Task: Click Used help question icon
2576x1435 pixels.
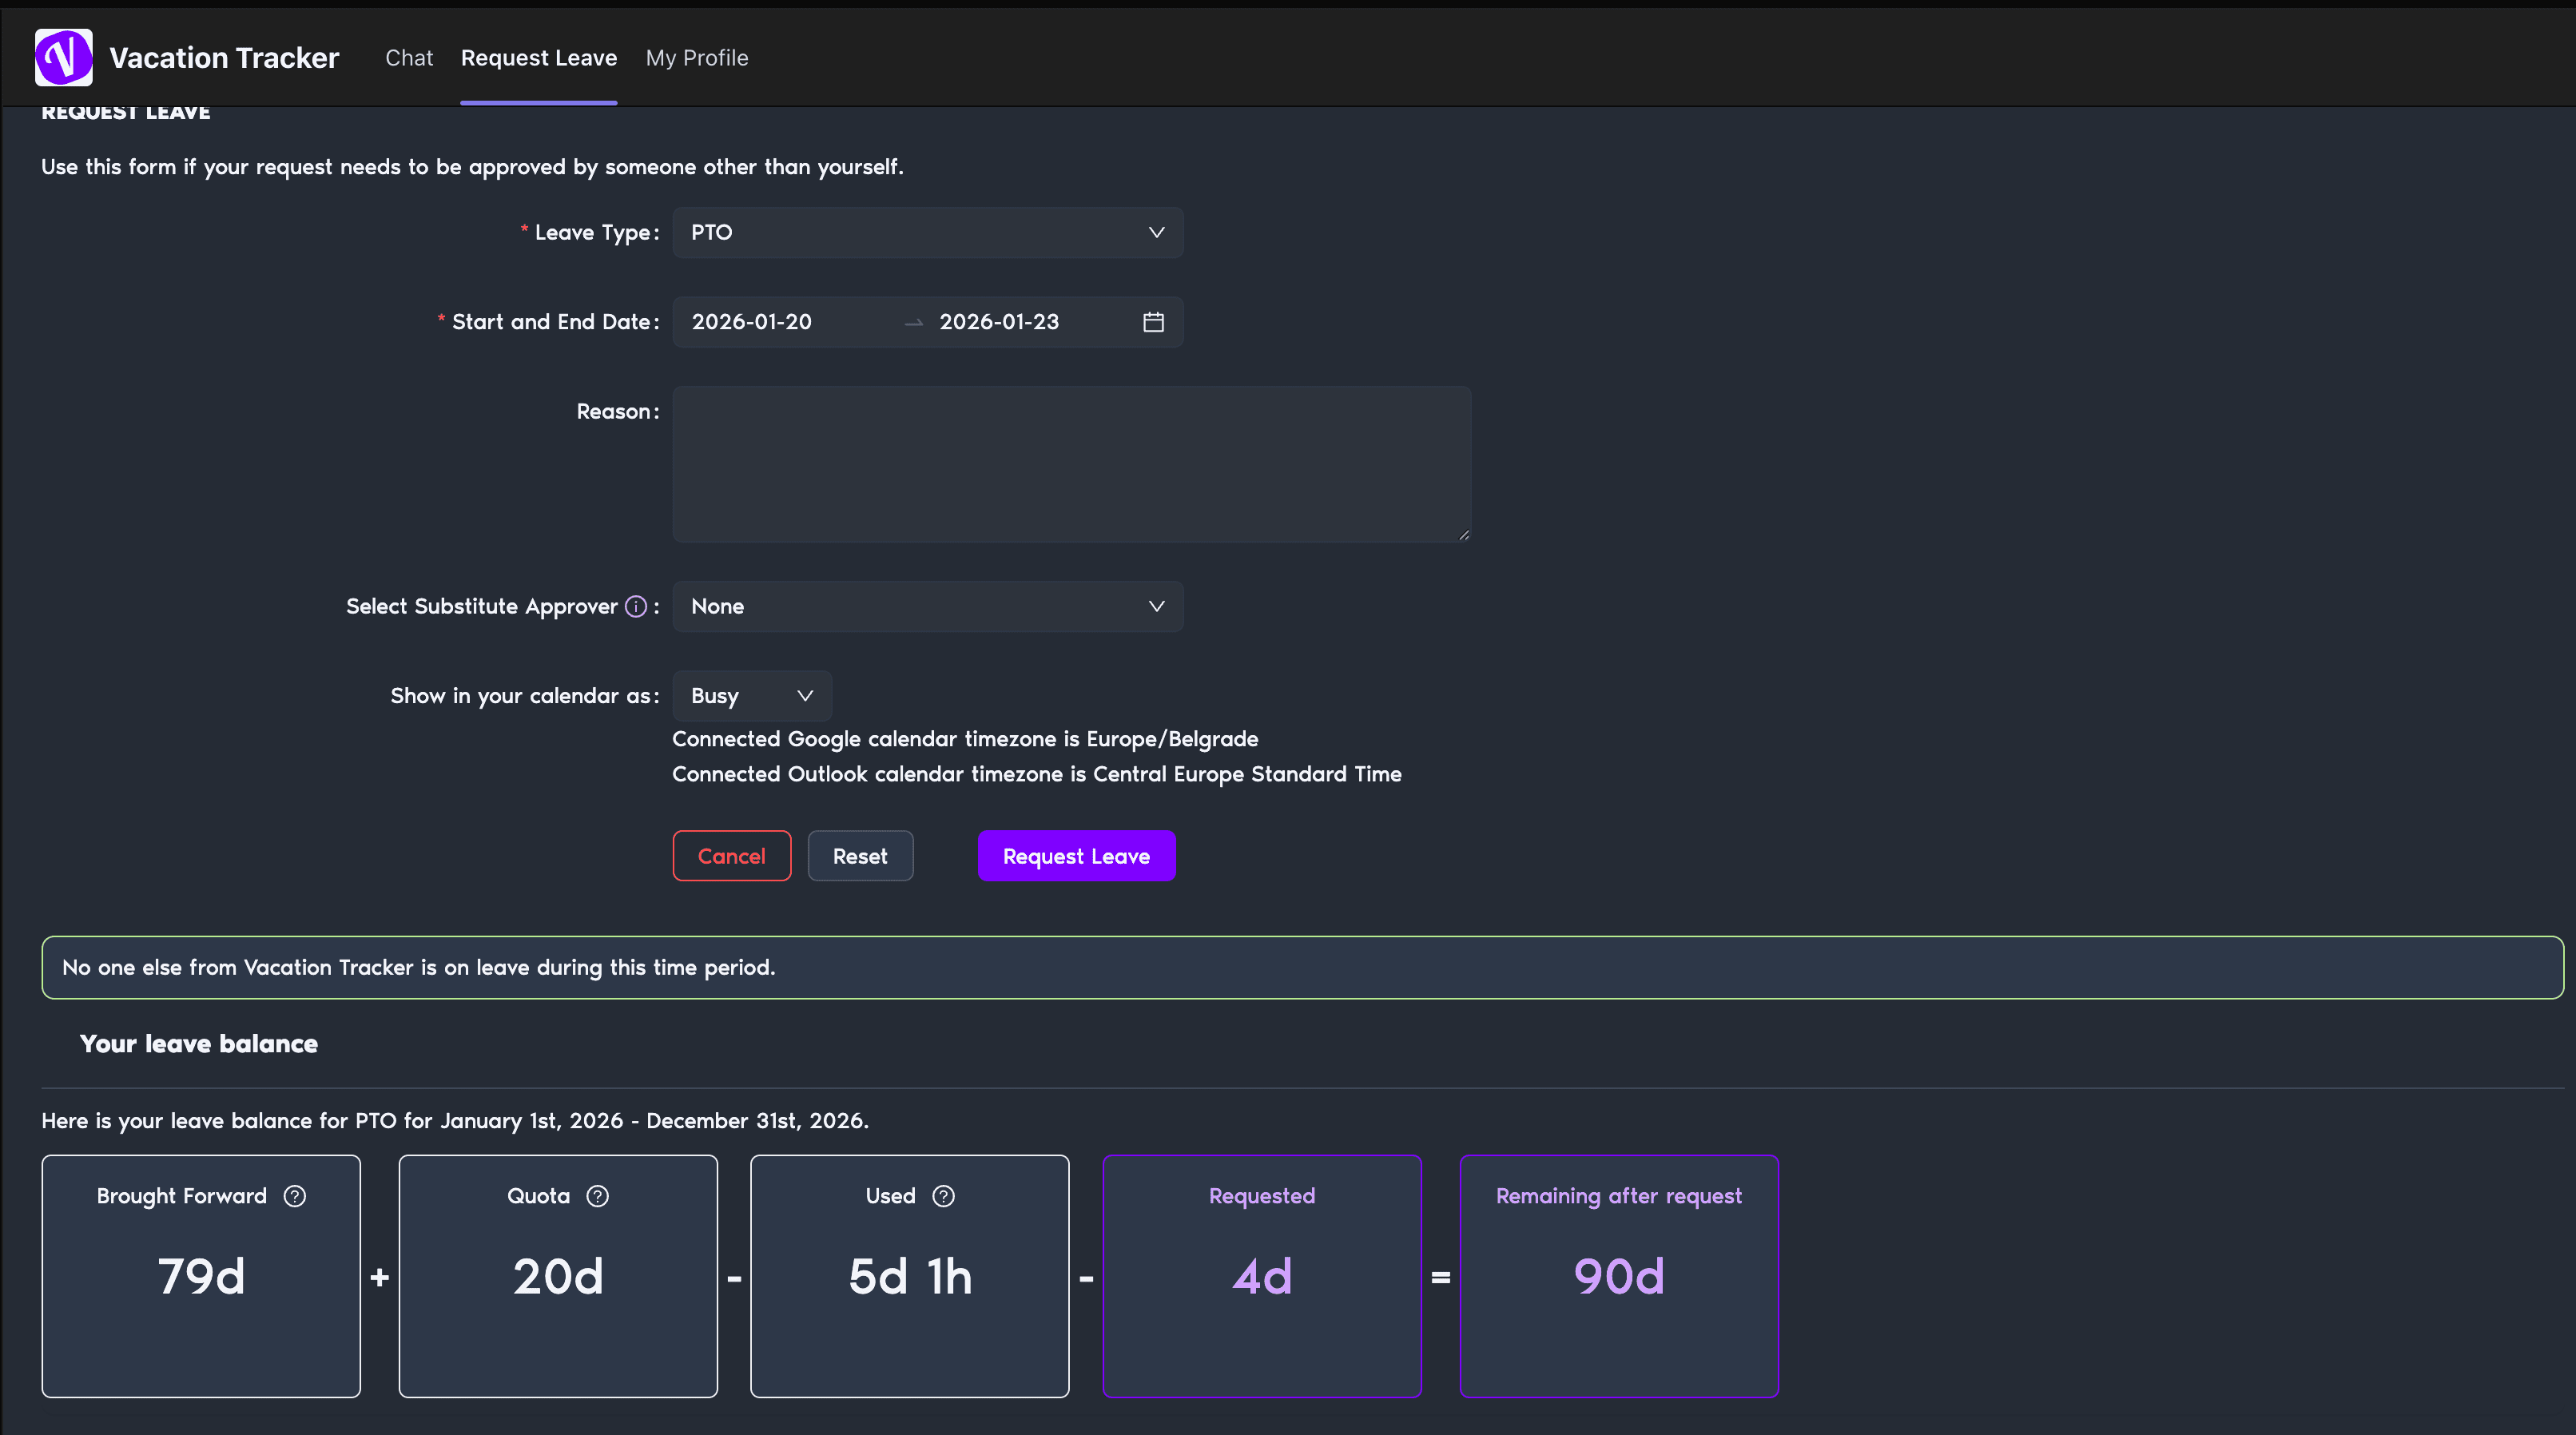Action: pos(943,1196)
